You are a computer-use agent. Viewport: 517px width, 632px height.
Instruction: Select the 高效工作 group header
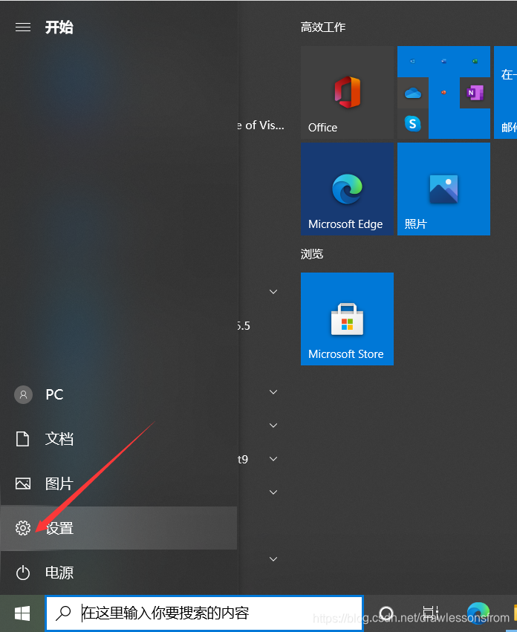coord(323,27)
